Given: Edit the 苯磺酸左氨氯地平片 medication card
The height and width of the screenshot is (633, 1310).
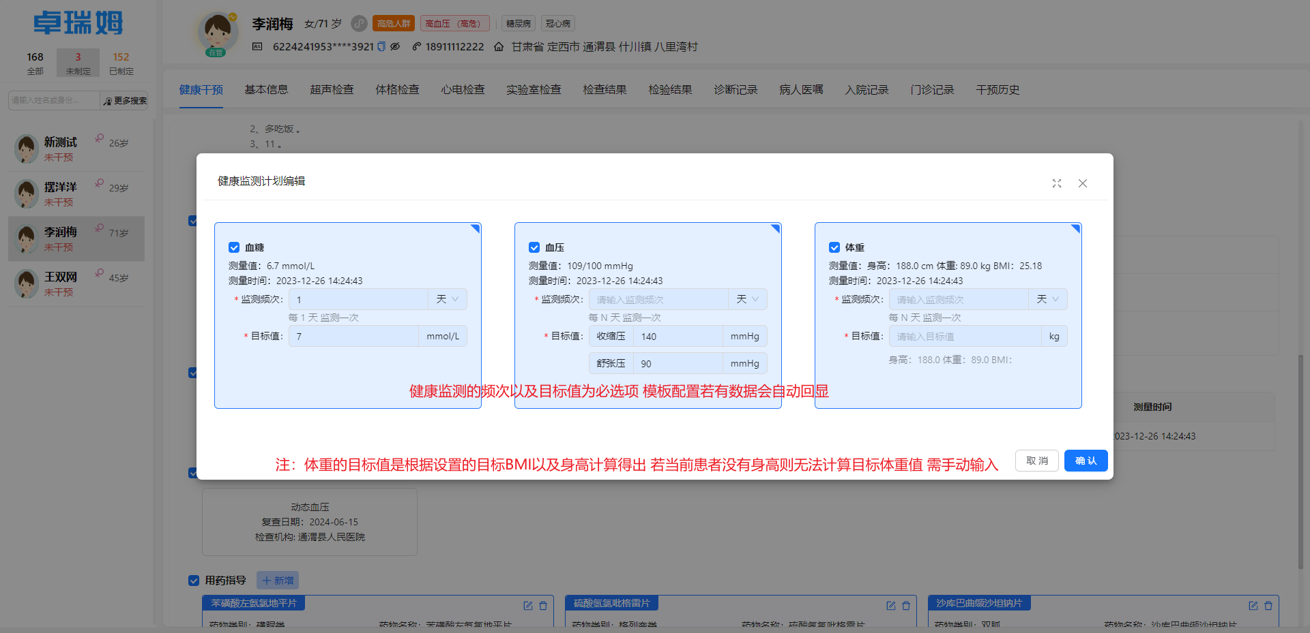Looking at the screenshot, I should 527,606.
